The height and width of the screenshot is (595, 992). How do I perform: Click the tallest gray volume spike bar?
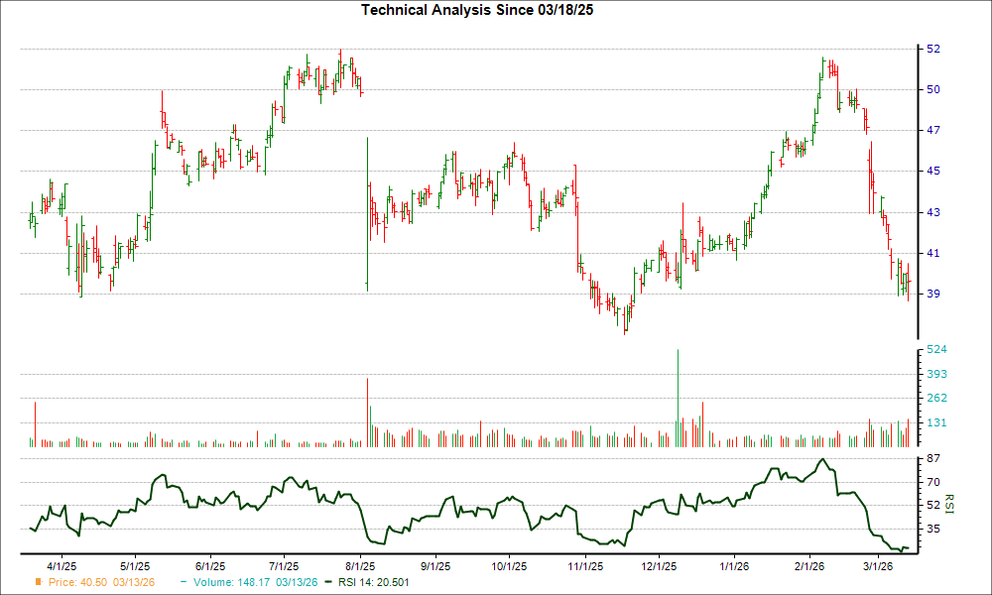click(678, 397)
